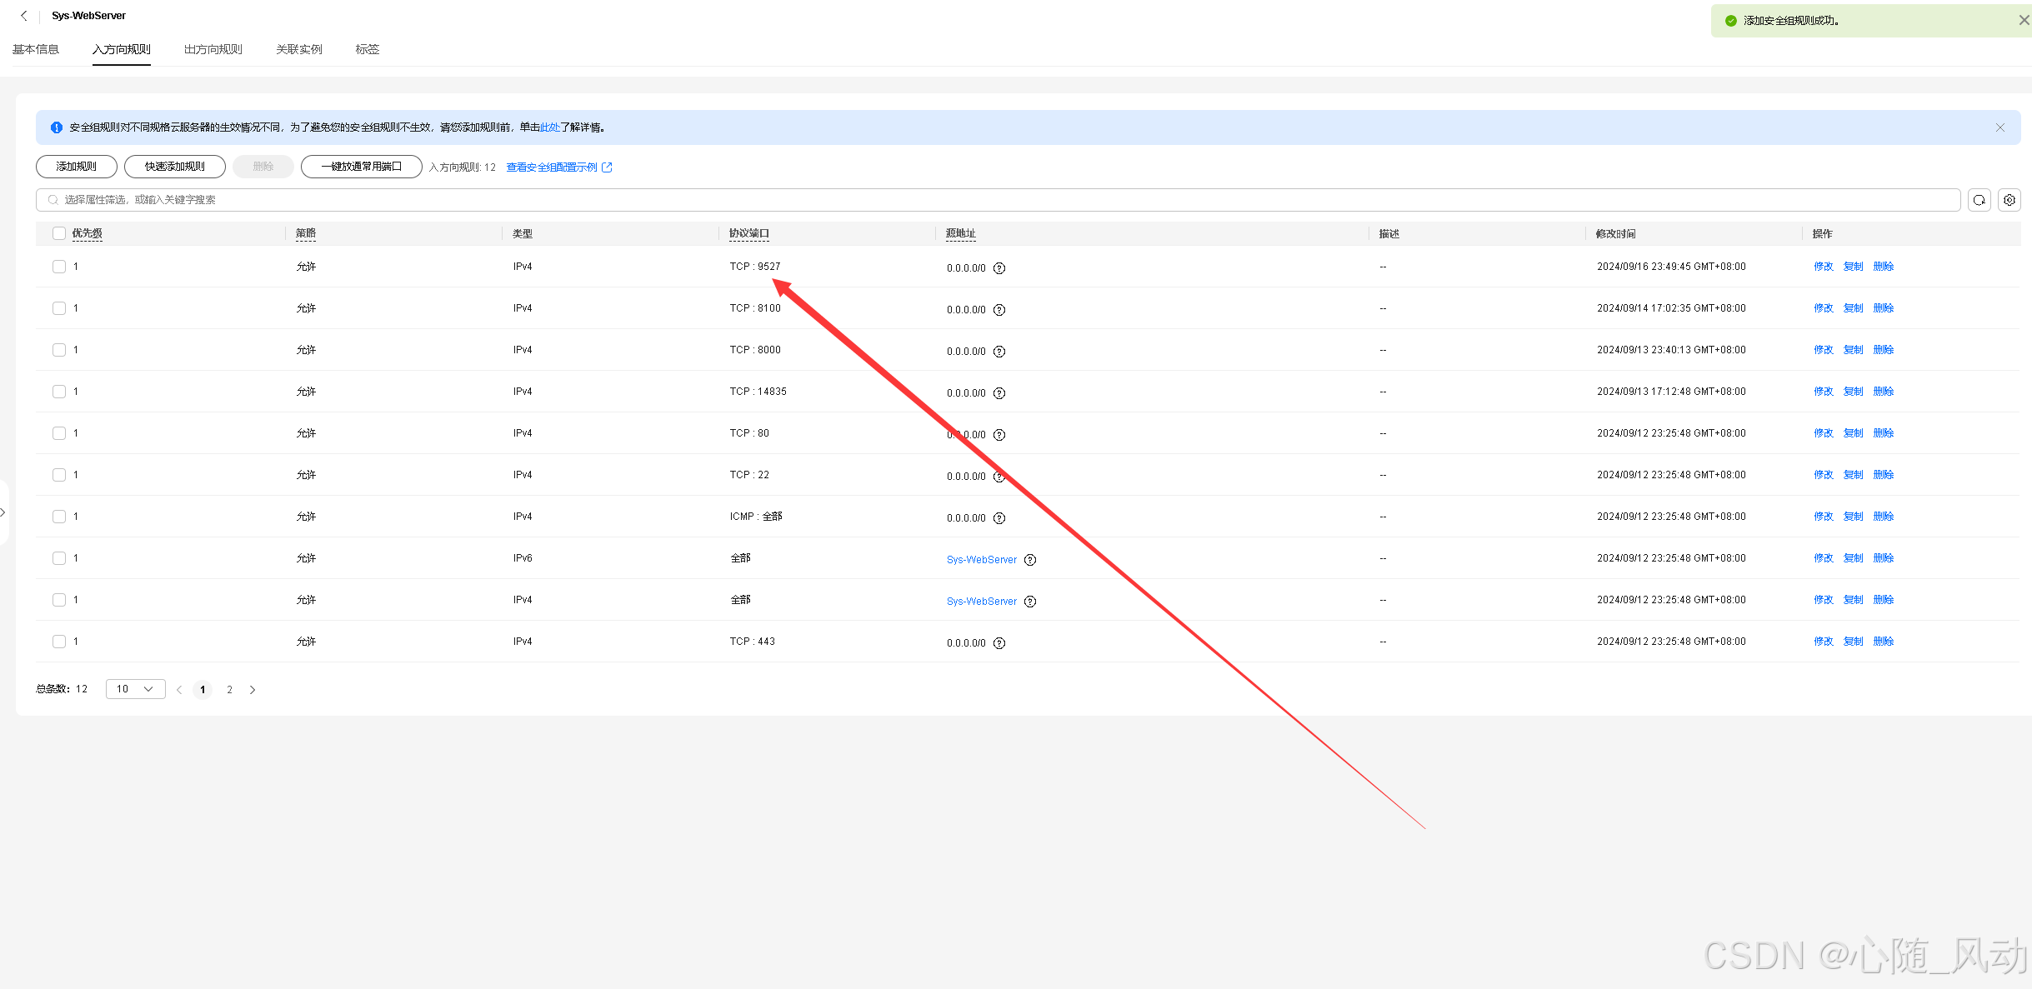Go to the next page with the right chevron
The width and height of the screenshot is (2032, 989).
(253, 690)
